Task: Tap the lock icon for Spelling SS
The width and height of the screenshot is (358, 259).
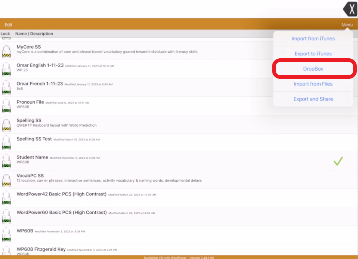Action: click(6, 125)
